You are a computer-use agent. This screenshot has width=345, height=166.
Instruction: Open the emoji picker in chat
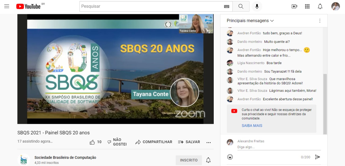click(x=230, y=157)
